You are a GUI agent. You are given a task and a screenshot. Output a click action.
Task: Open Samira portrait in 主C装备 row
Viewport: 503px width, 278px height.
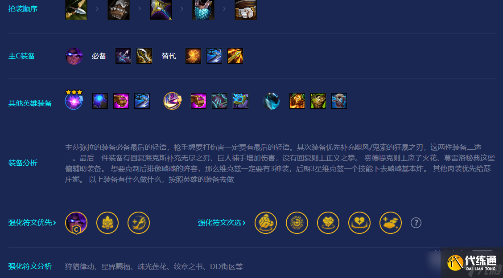[x=74, y=56]
